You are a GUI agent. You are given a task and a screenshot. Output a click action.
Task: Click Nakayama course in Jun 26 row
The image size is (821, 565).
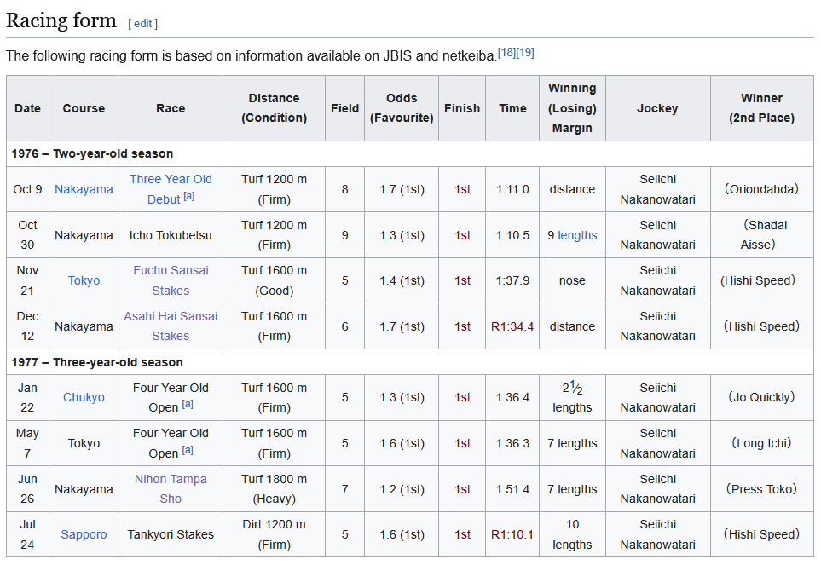point(84,489)
